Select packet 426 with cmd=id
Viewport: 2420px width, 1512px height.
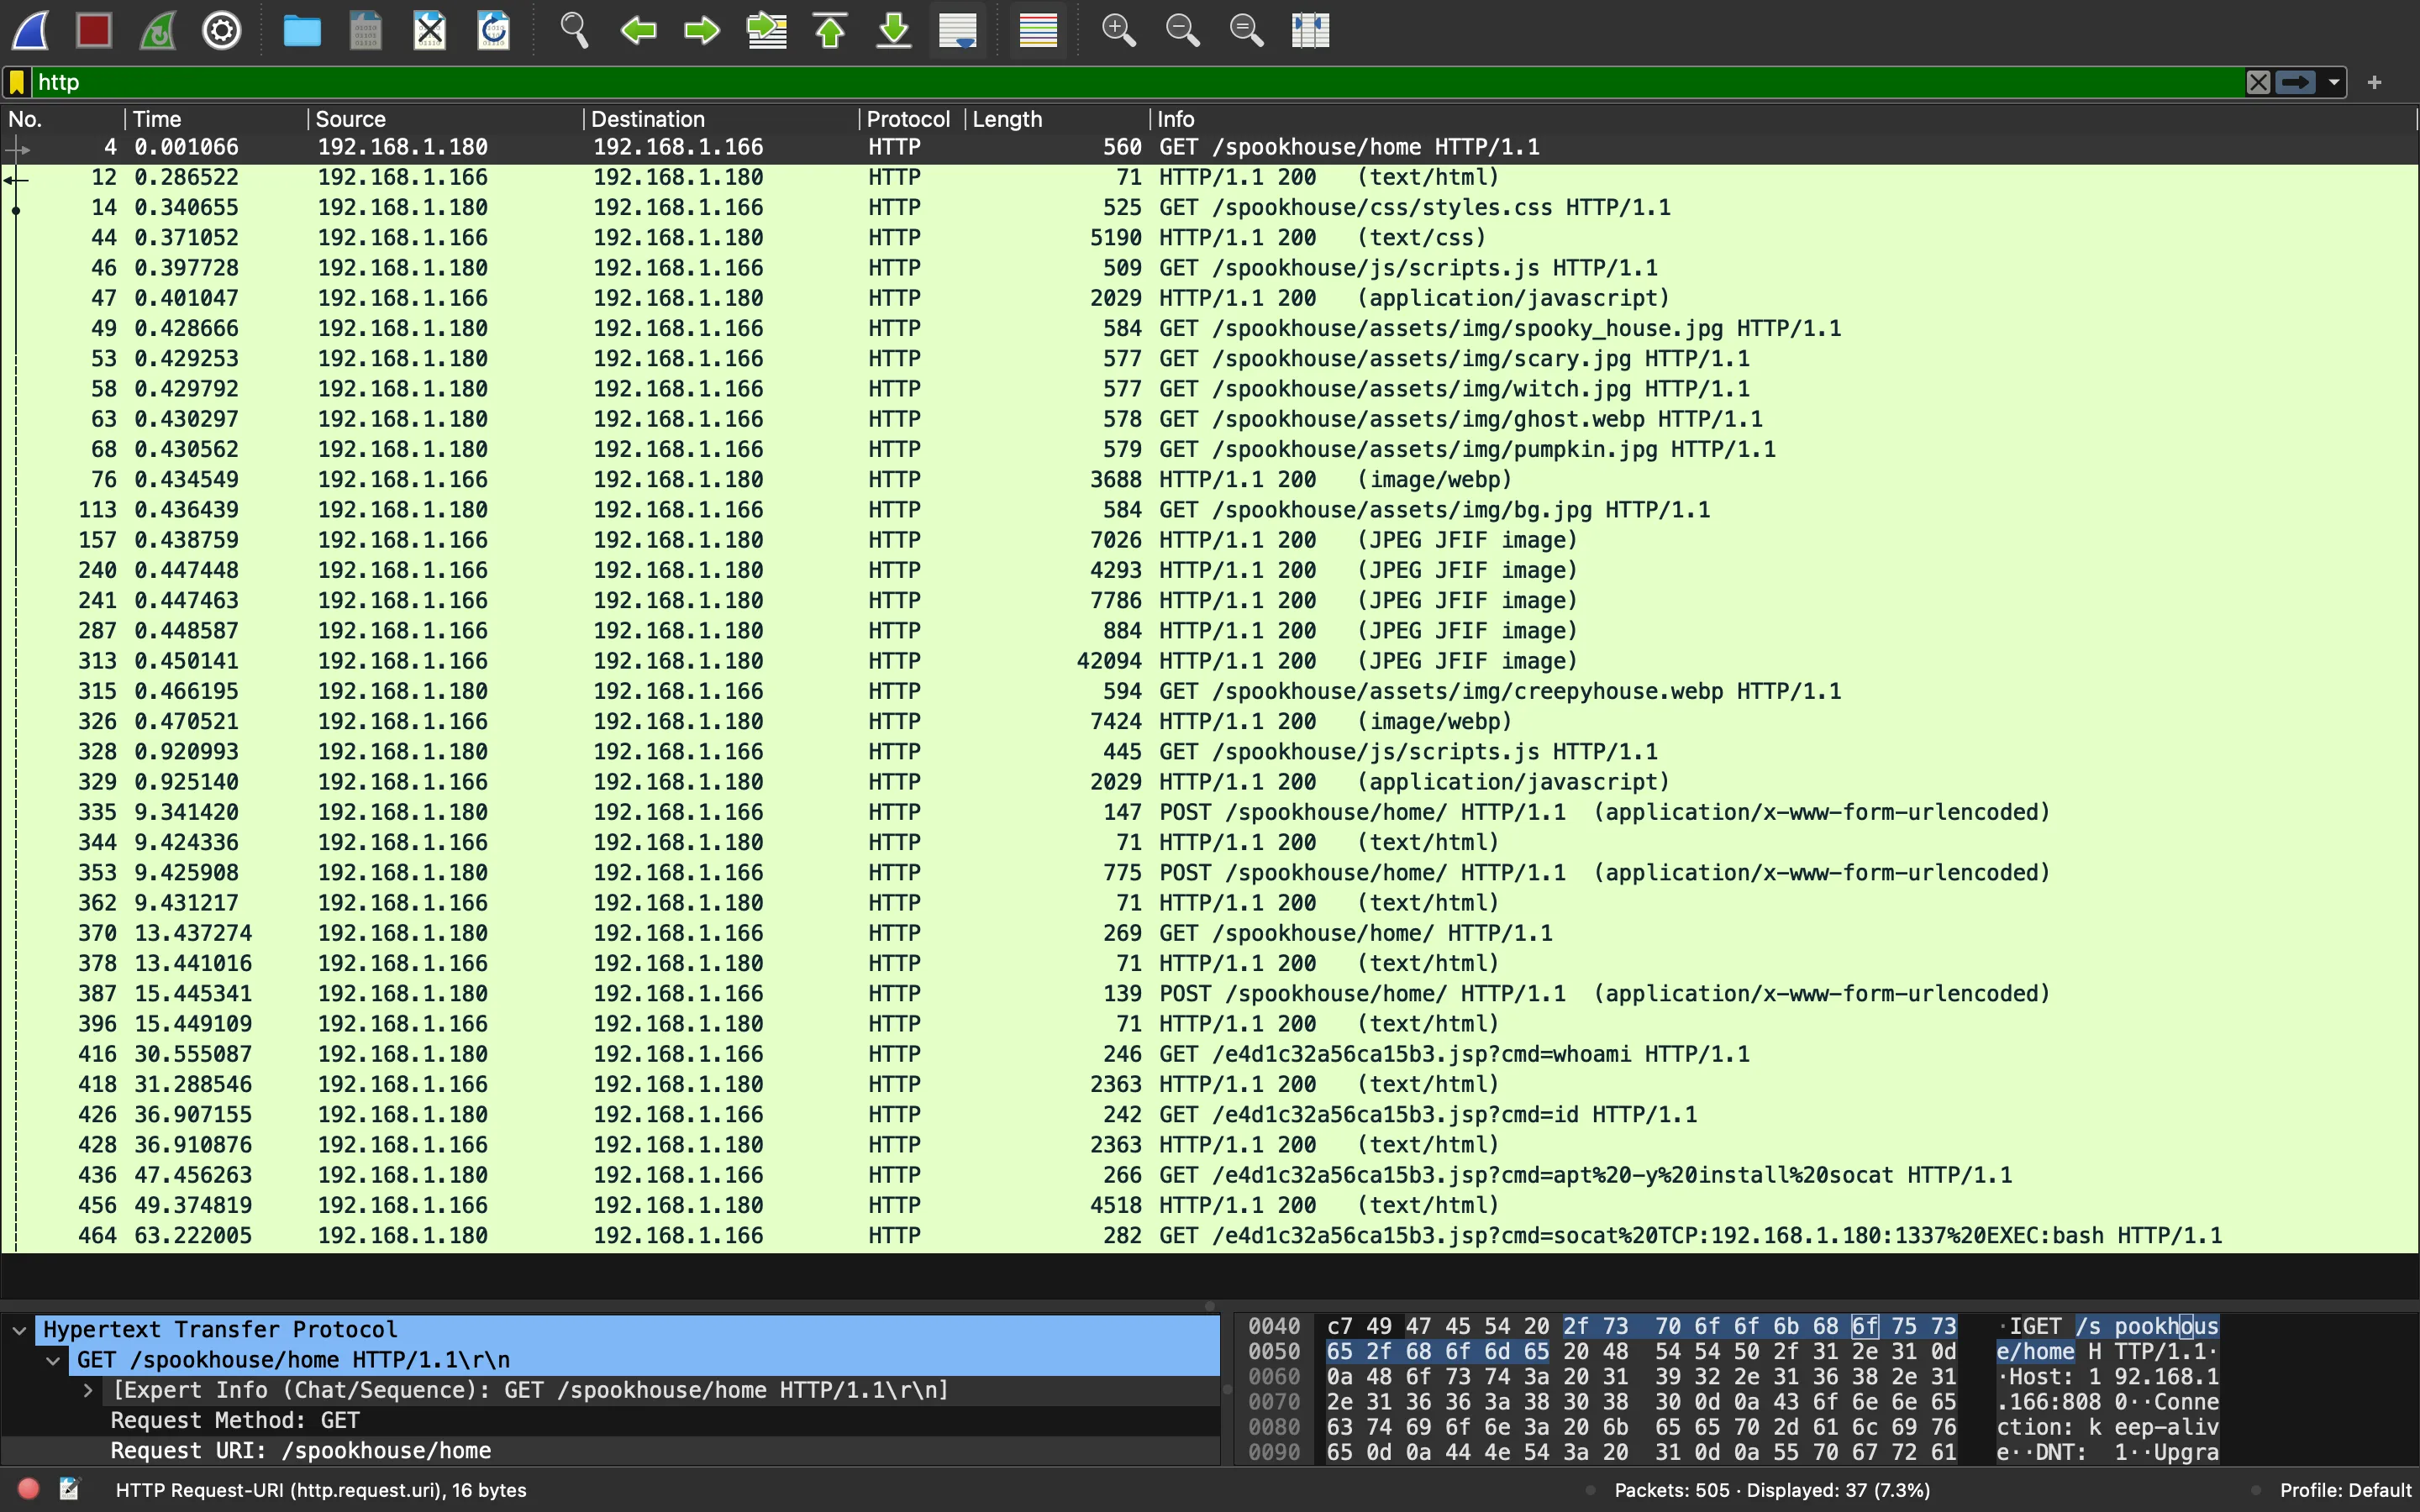coord(1209,1115)
